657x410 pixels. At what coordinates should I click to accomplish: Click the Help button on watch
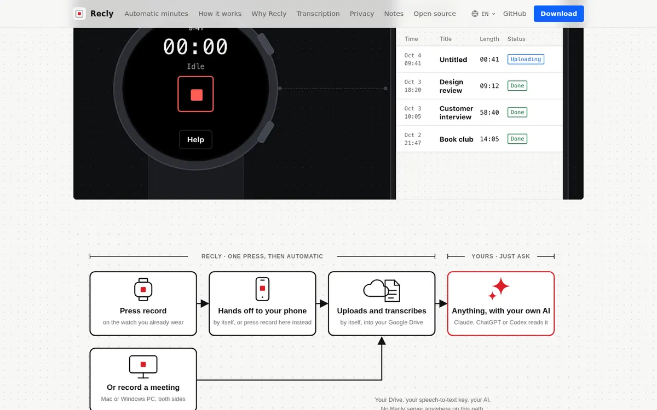[x=195, y=139]
